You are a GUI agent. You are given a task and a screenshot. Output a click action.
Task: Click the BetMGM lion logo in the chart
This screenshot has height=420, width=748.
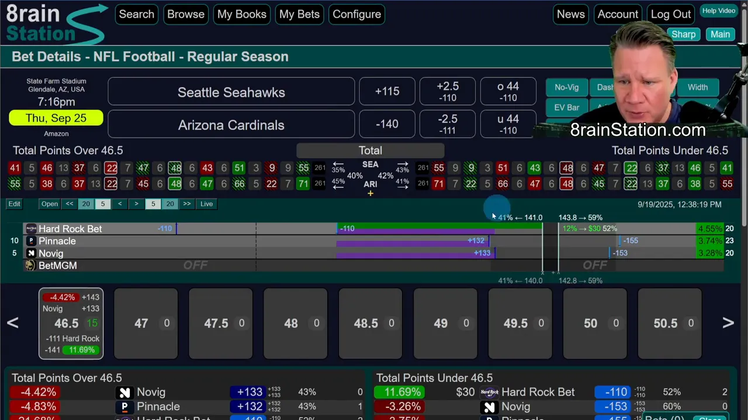31,265
